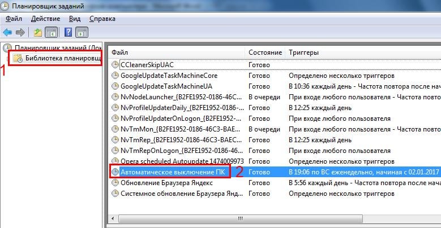Select the root Планировщик заданий node
441x228 pixels.
point(57,47)
